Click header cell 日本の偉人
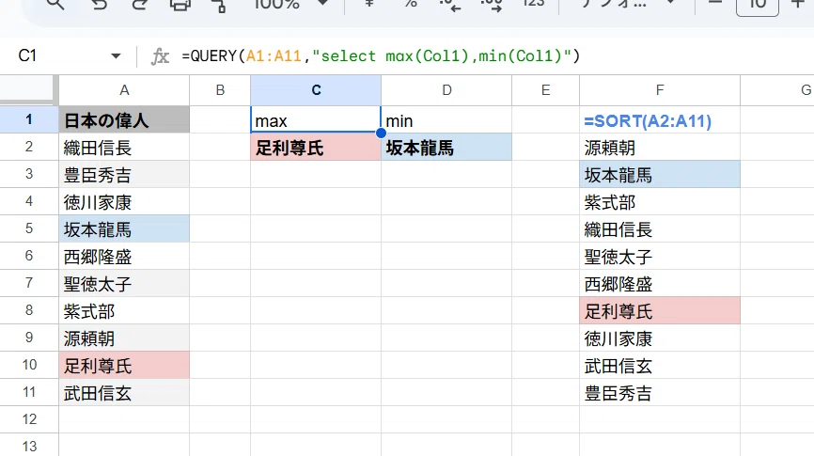Screen dimensions: 814x456 [124, 120]
